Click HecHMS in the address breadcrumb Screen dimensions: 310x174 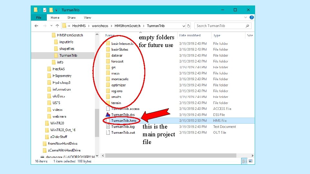pos(79,26)
